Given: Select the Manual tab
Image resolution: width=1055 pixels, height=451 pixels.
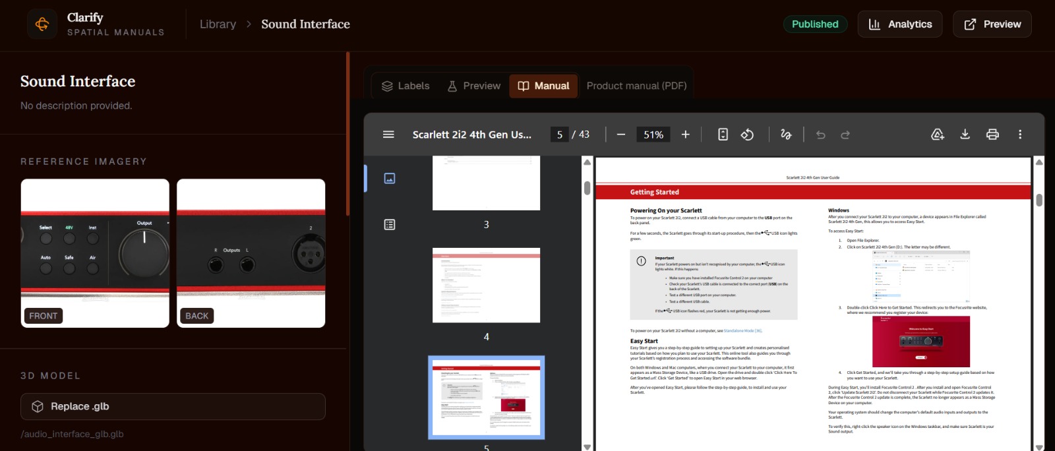Looking at the screenshot, I should coord(544,86).
